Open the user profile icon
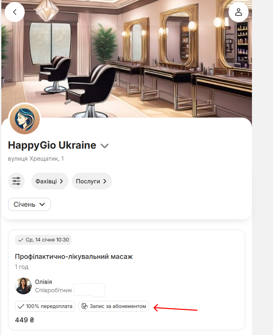 pos(238,12)
